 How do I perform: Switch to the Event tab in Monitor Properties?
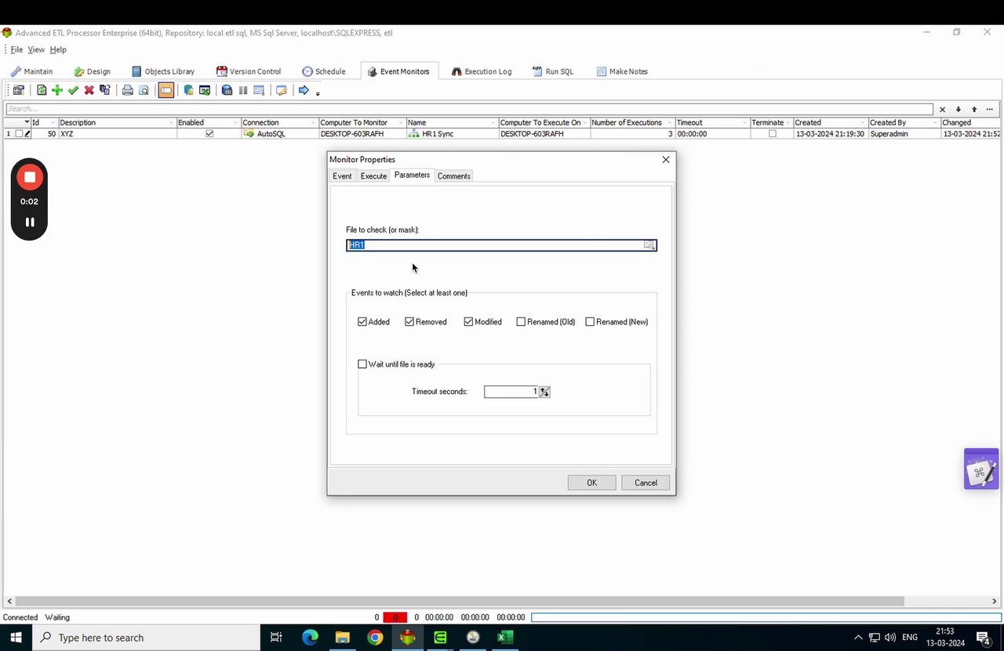click(x=342, y=176)
